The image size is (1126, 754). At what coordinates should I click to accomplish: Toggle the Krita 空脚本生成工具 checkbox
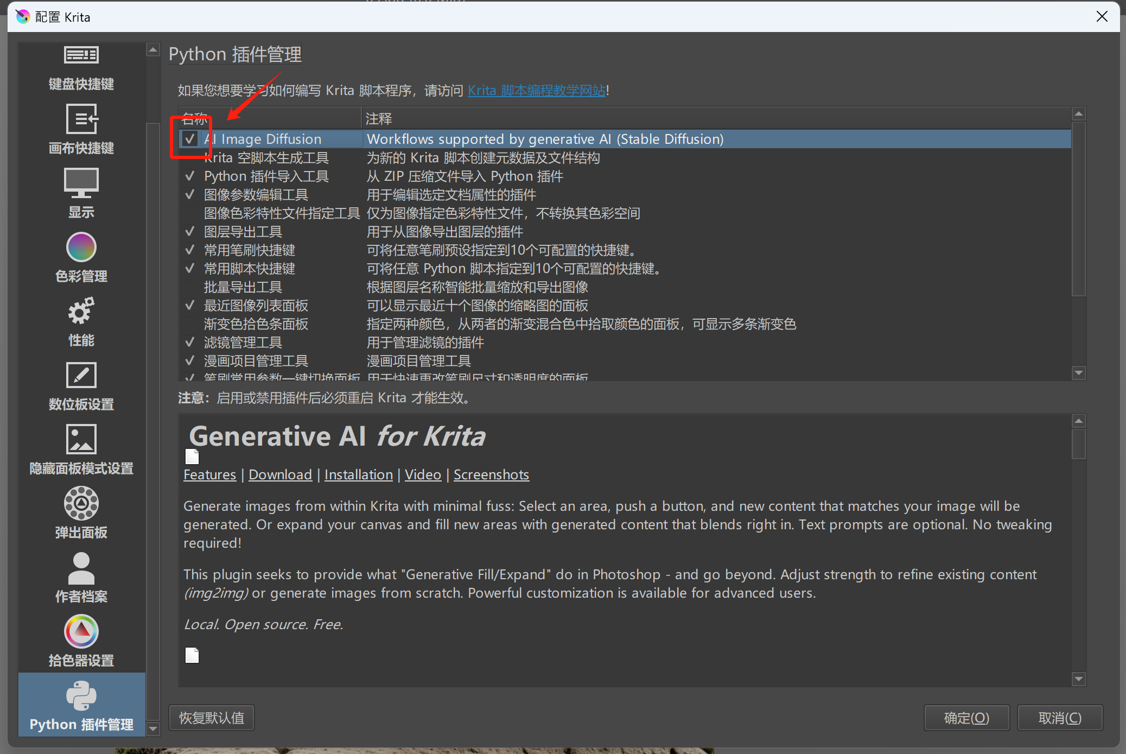[189, 157]
